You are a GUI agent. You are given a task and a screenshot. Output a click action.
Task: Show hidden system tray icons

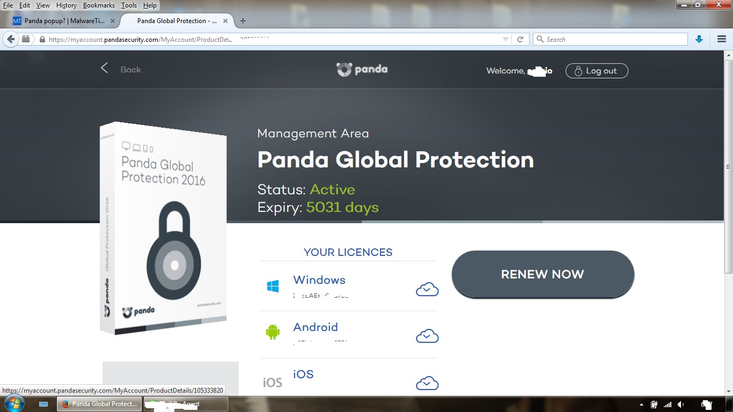click(641, 404)
